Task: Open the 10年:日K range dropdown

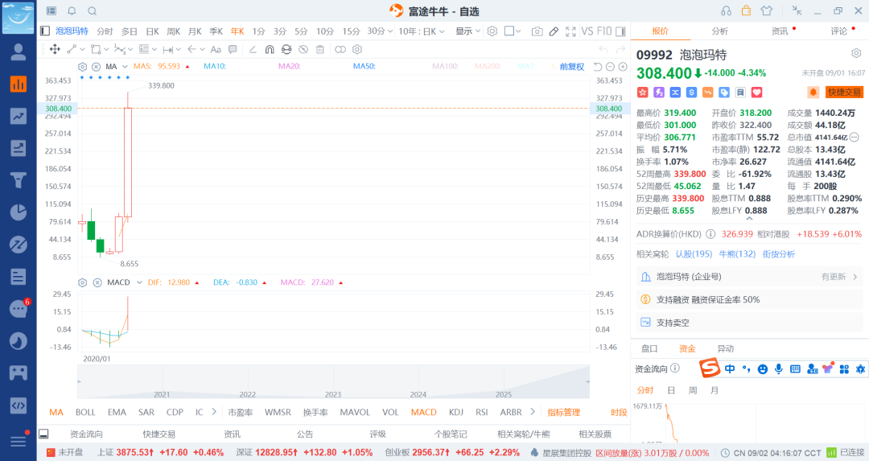Action: (x=422, y=31)
